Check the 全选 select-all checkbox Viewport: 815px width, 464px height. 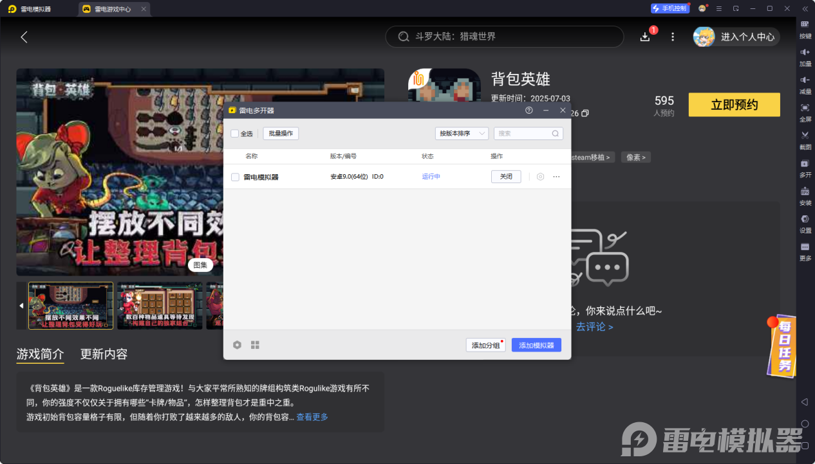pyautogui.click(x=235, y=133)
